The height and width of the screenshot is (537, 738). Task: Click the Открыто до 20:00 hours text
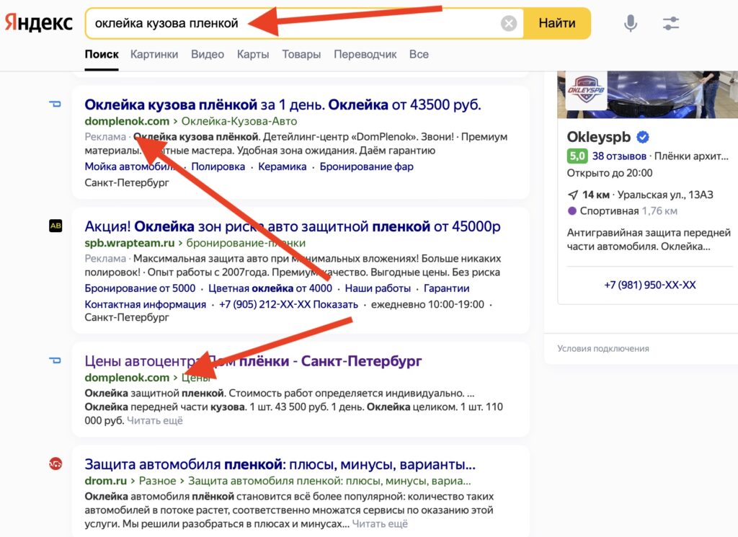[x=610, y=173]
